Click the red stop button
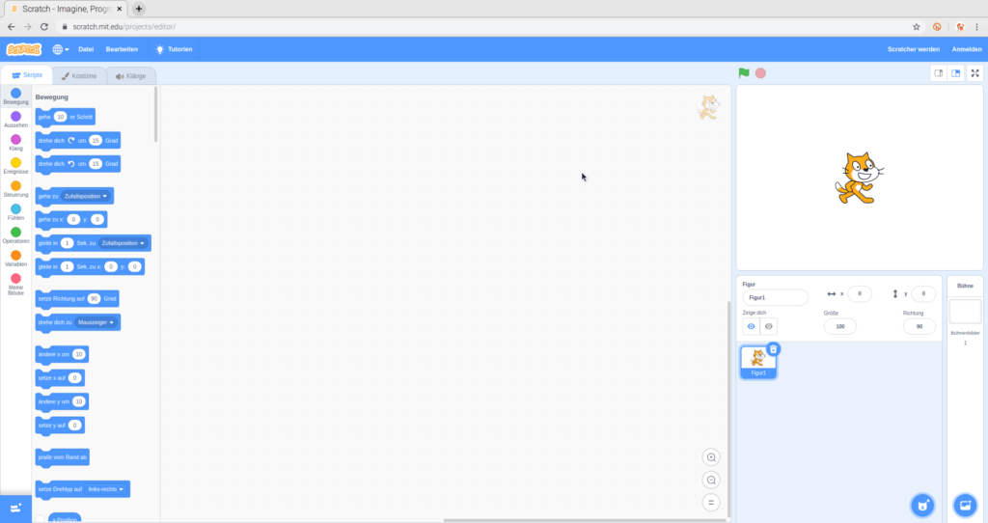Screen dimensions: 988x523 click(760, 73)
